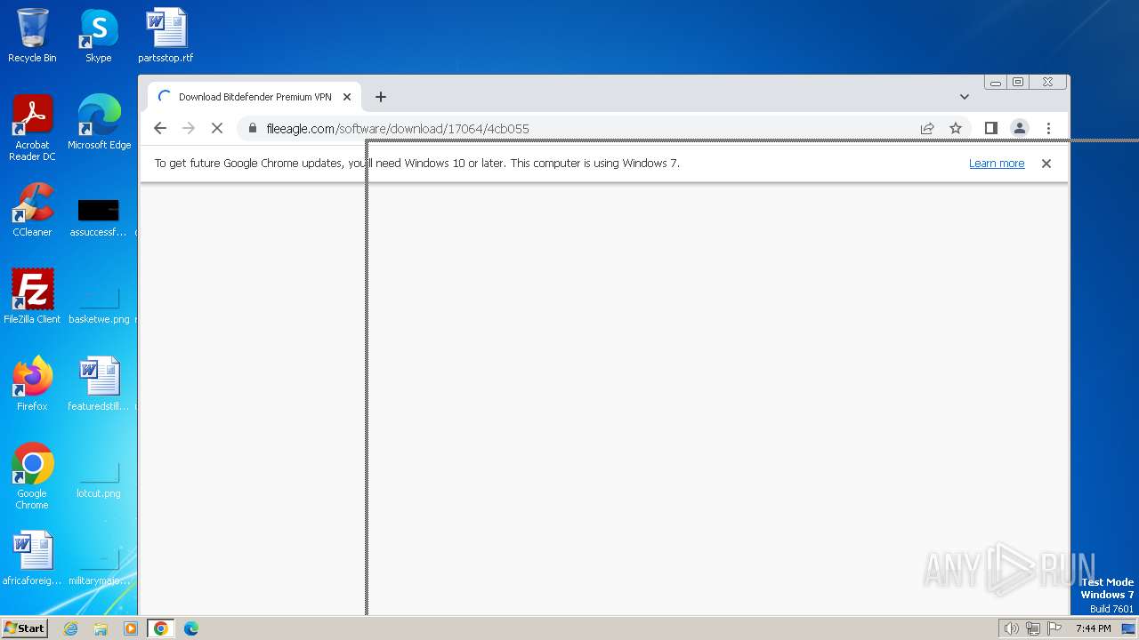The width and height of the screenshot is (1139, 640).
Task: Select the Download Bitdefender Premium VPN tab
Action: pos(254,97)
